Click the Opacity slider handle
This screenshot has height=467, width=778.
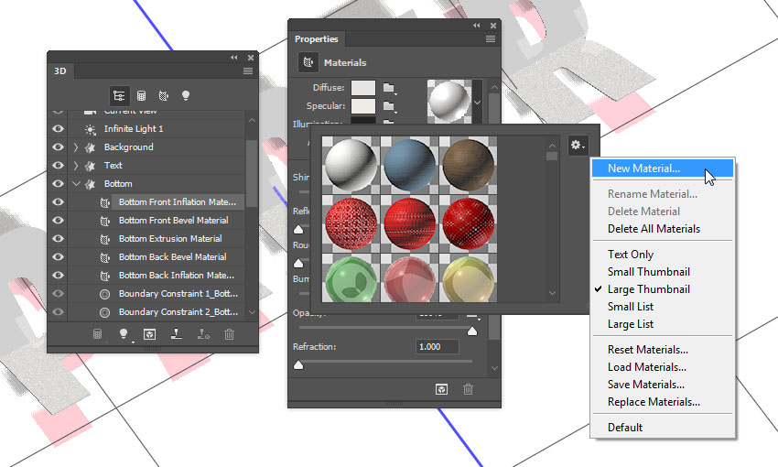(x=472, y=331)
